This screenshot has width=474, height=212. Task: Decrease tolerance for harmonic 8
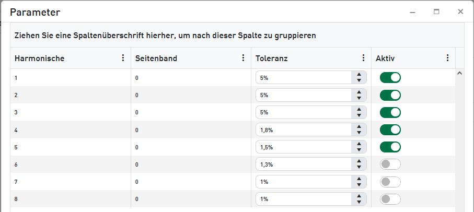tap(359, 202)
